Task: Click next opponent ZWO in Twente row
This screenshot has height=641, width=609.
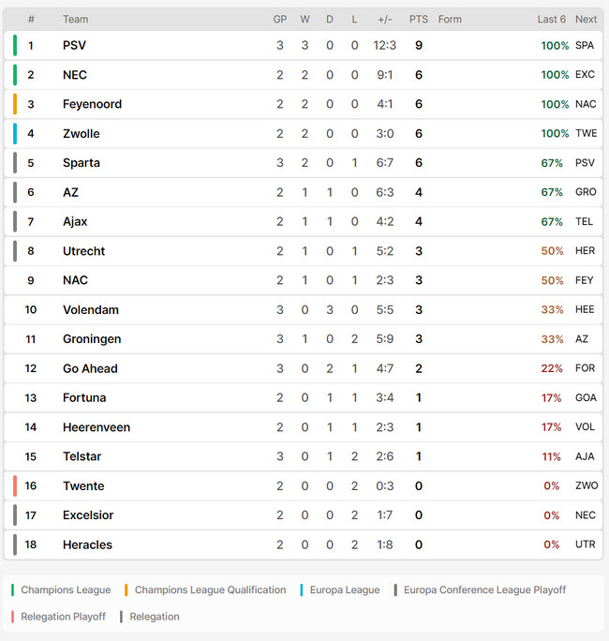Action: [x=587, y=485]
